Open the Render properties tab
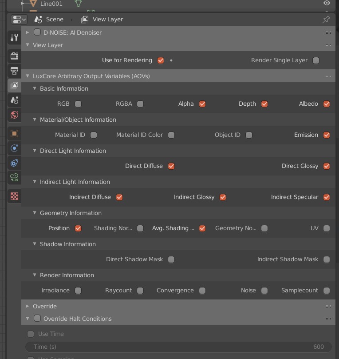This screenshot has width=339, height=359. 14,56
